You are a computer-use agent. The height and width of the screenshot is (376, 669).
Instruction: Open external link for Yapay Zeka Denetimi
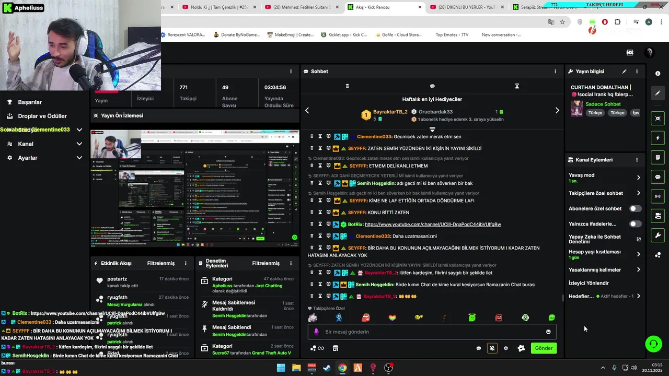[x=638, y=239]
